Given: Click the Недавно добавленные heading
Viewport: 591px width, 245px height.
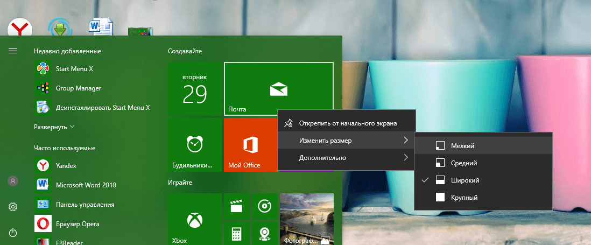Looking at the screenshot, I should (67, 51).
